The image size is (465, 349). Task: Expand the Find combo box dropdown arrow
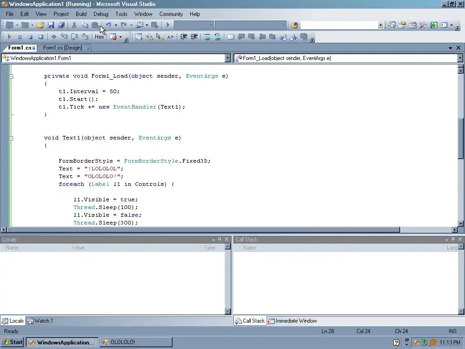point(381,25)
